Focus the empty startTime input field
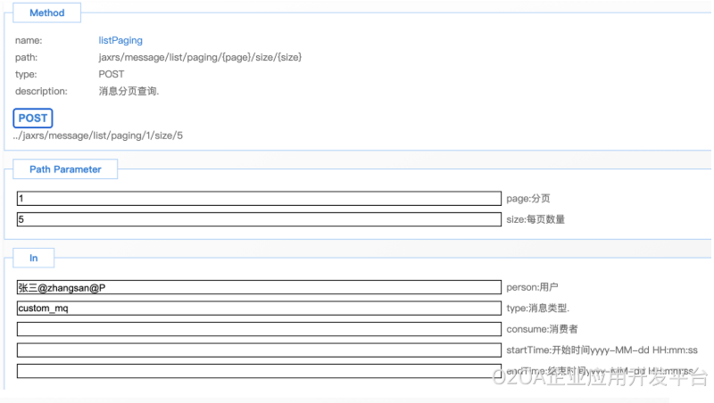Image resolution: width=714 pixels, height=403 pixels. pos(259,350)
